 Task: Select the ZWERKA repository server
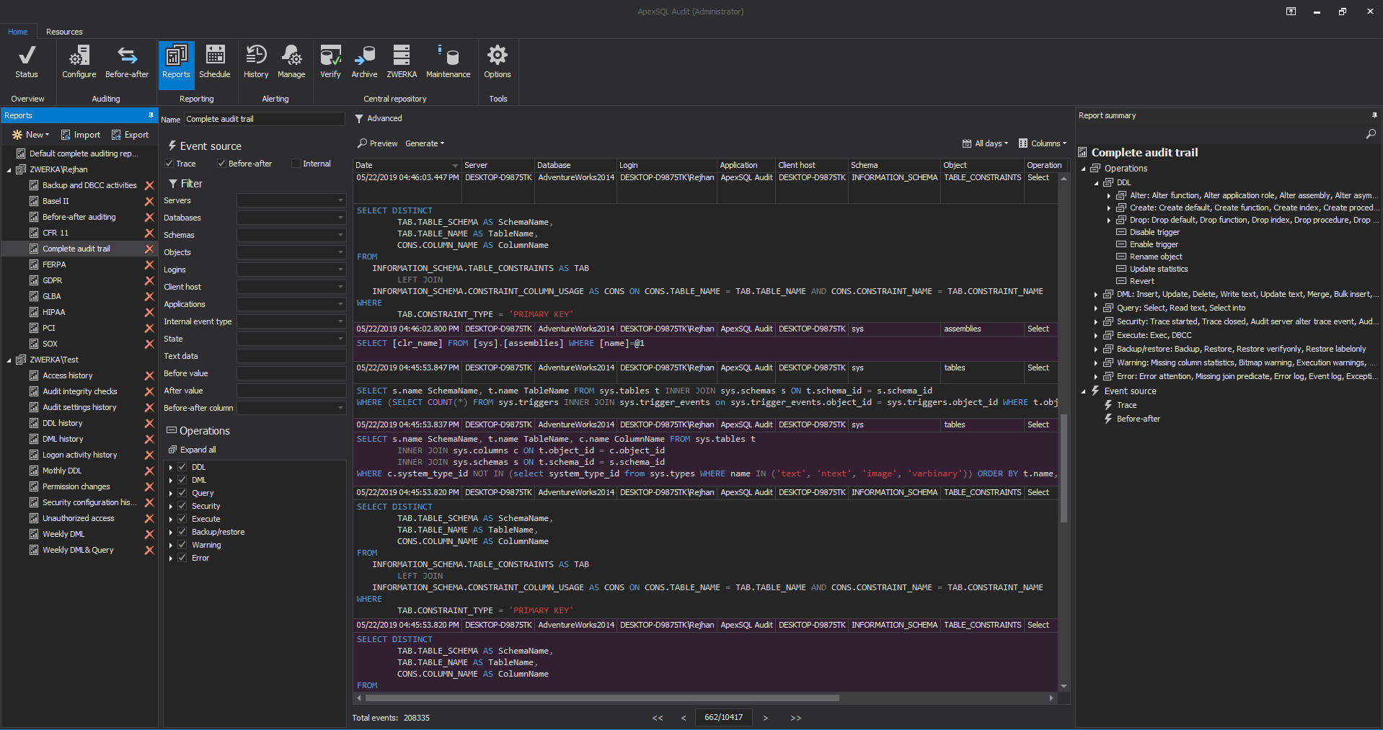[402, 62]
